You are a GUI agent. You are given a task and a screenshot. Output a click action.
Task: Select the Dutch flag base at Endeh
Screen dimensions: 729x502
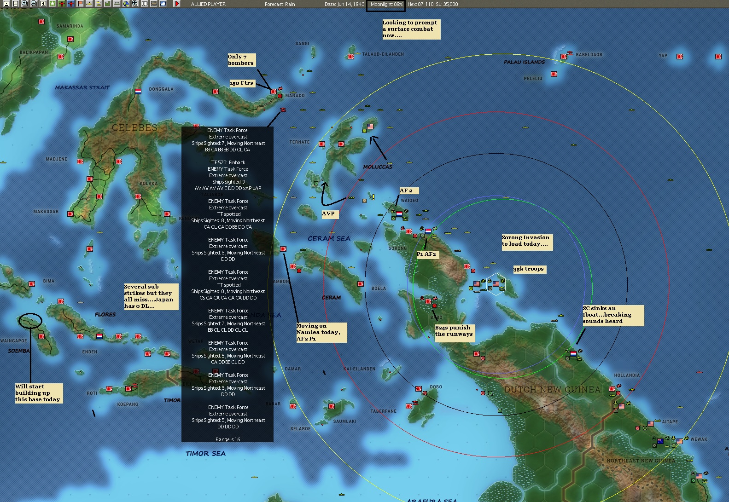click(99, 336)
